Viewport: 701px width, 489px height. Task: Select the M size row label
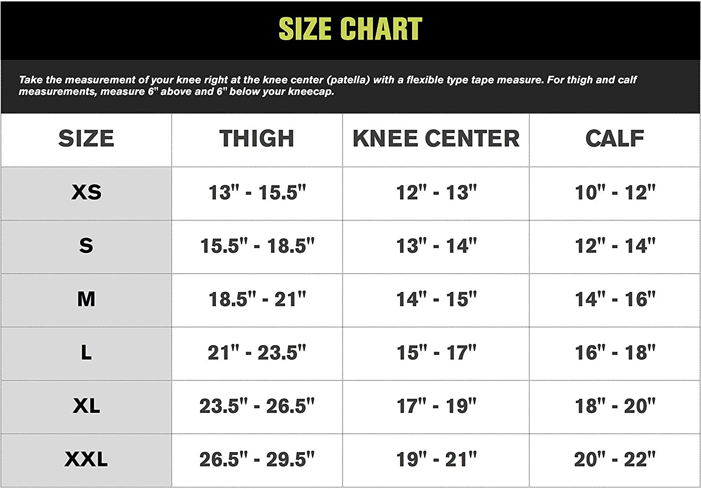coord(86,299)
